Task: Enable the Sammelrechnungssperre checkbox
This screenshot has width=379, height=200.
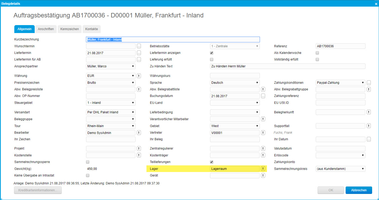Action: [x=88, y=162]
